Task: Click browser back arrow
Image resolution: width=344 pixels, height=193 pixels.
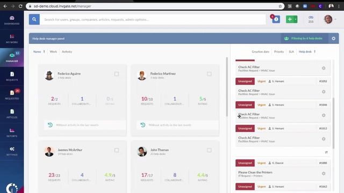Action: pos(5,6)
